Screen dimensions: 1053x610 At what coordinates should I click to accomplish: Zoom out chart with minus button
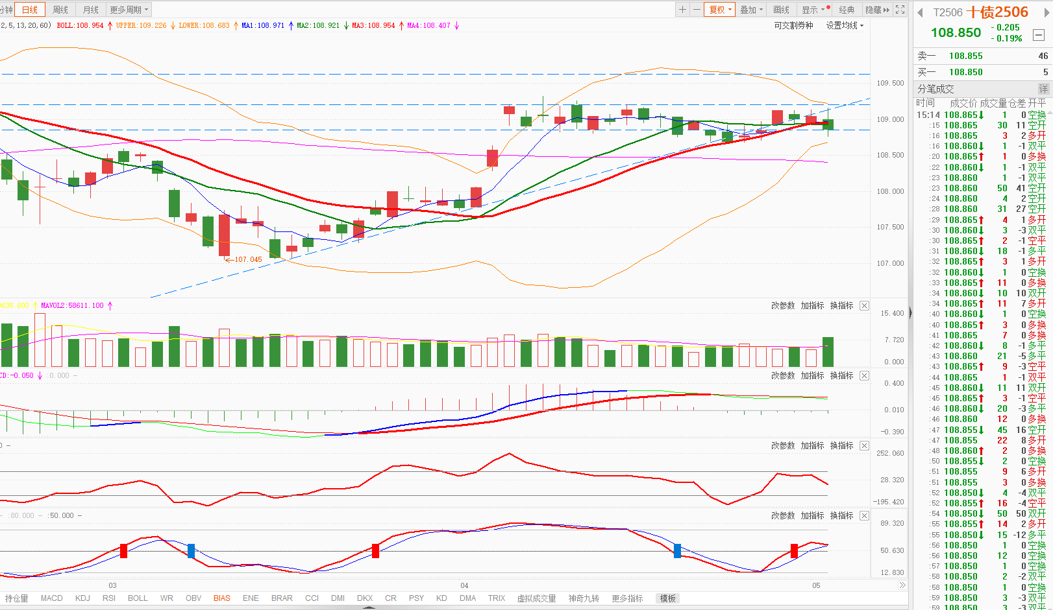(x=697, y=10)
